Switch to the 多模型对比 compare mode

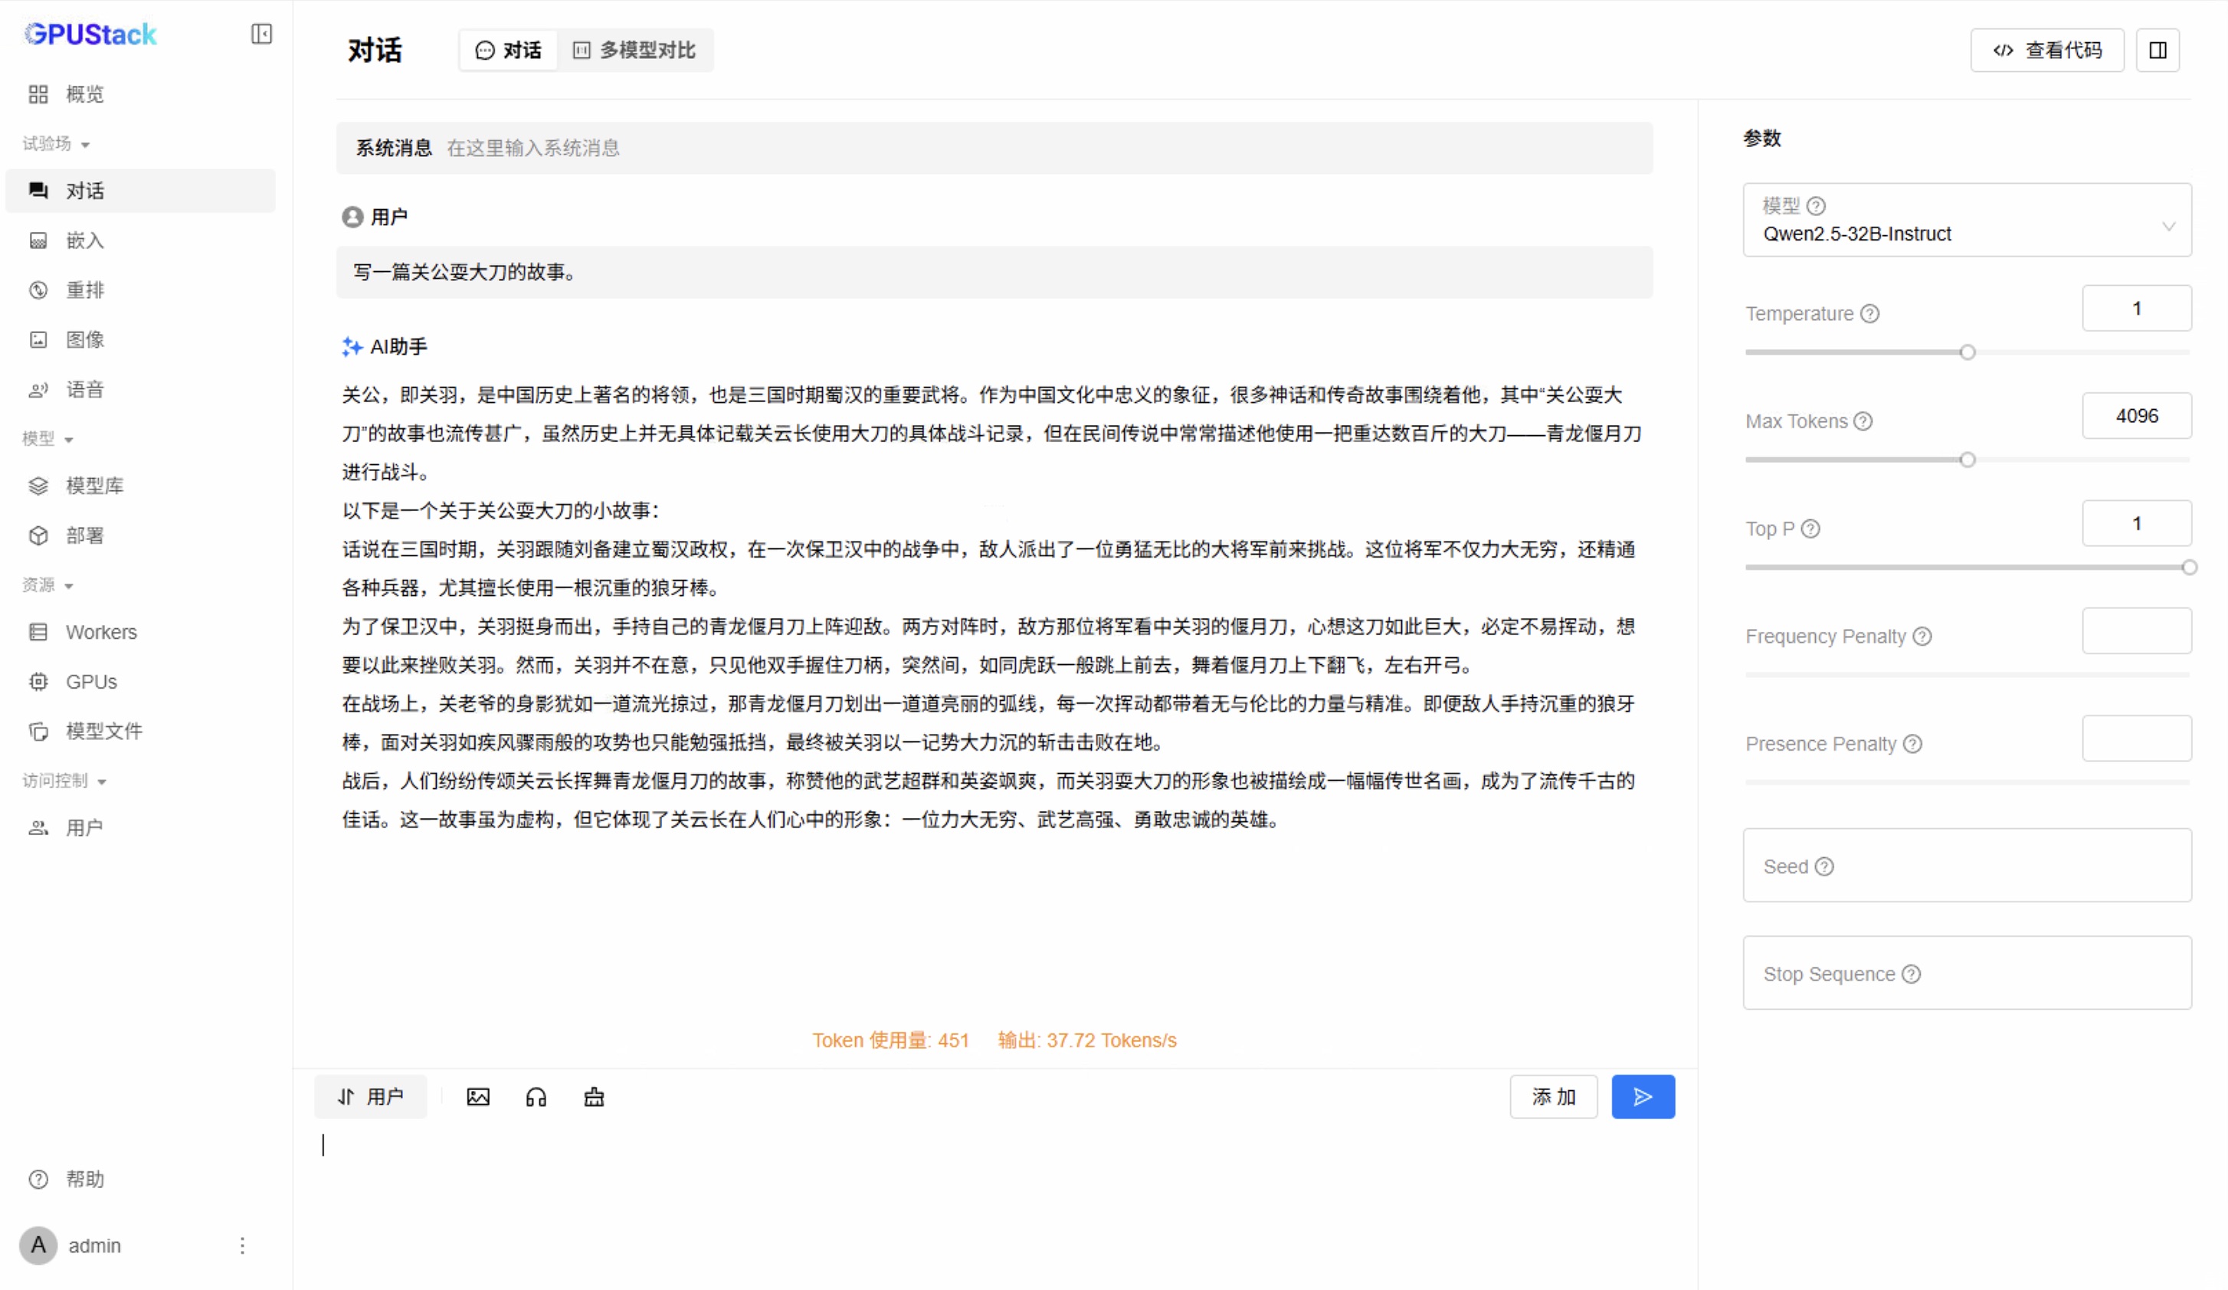pos(635,51)
